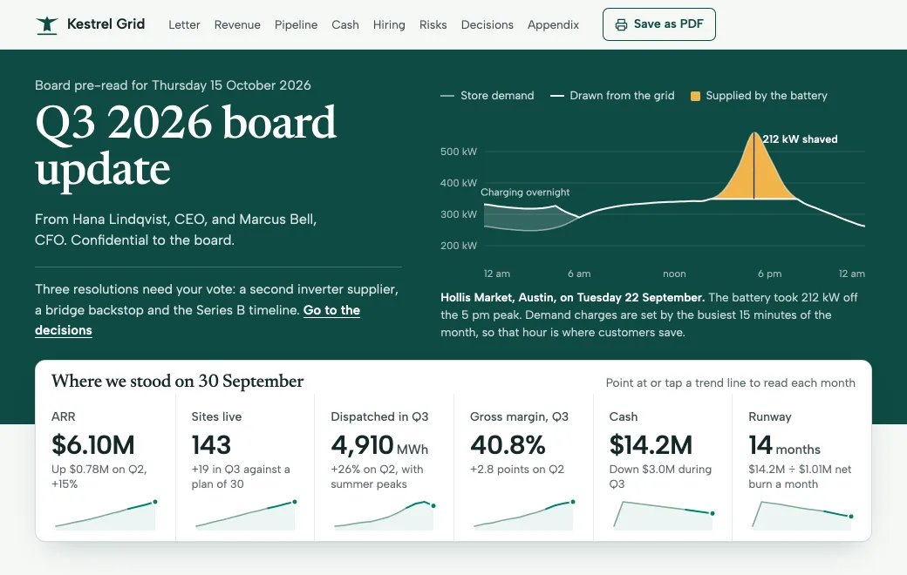Click the Save as PDF button
Screen dimensions: 907x575
pyautogui.click(x=658, y=24)
